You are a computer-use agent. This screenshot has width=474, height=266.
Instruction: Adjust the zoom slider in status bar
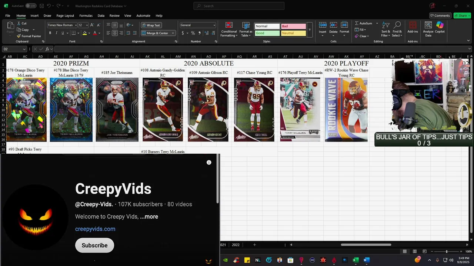click(x=446, y=252)
